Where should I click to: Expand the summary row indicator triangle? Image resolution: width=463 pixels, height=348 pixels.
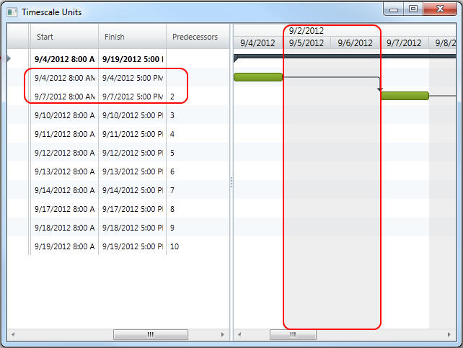[9, 58]
